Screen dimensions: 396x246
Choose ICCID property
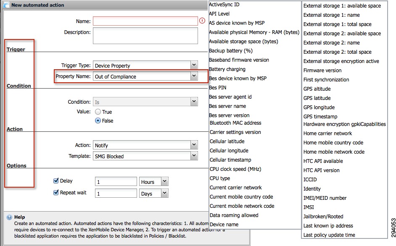(x=310, y=180)
